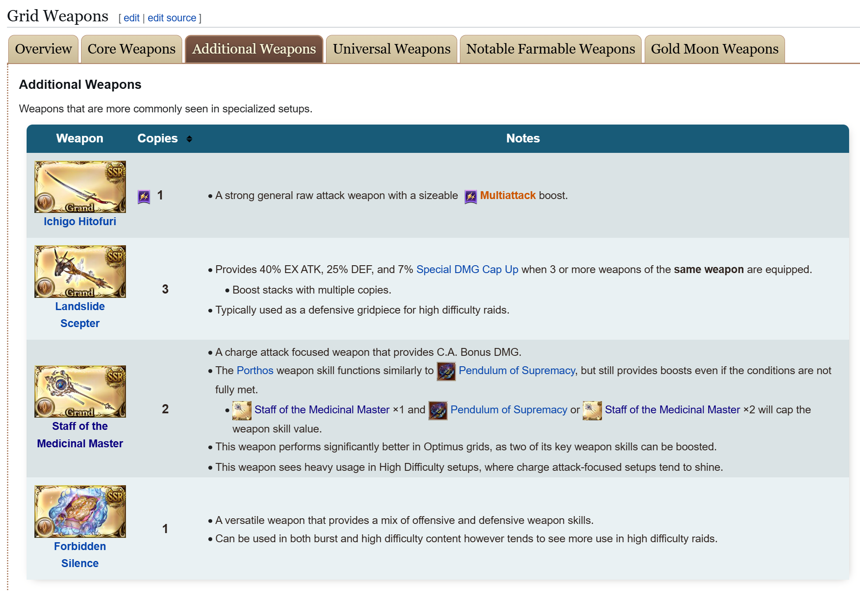Open the Universal Weapons tab
This screenshot has width=860, height=591.
[391, 49]
